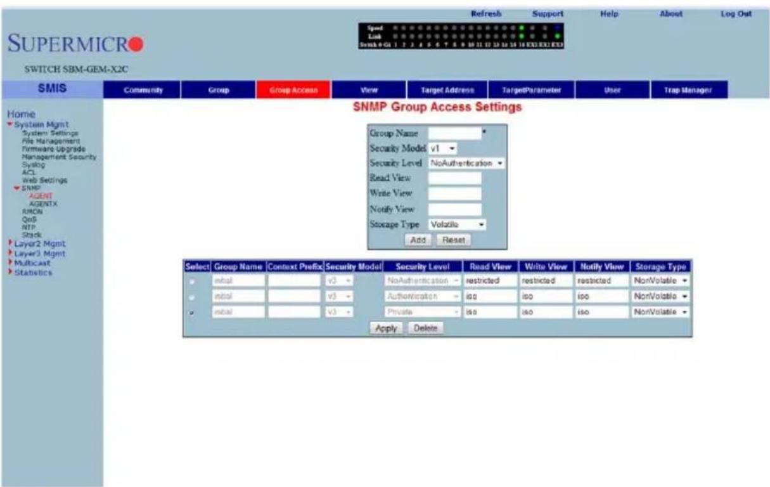
Task: Select the Group Access tab
Action: click(293, 91)
